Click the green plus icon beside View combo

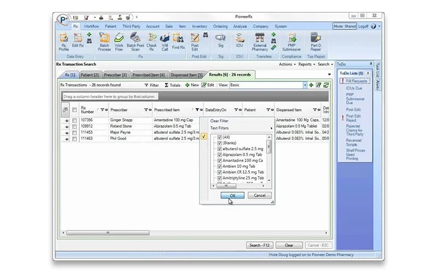(311, 85)
